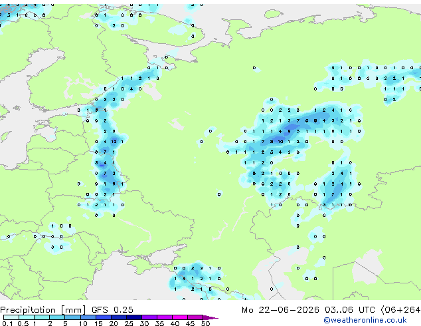Click the legend label 50
Viewport: 421px width, 326px height.
click(x=205, y=323)
